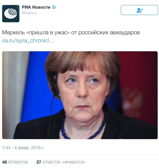
Task: Click the ОТМЕТОК «НРАВИТСЯ» label
Action: 64,162
